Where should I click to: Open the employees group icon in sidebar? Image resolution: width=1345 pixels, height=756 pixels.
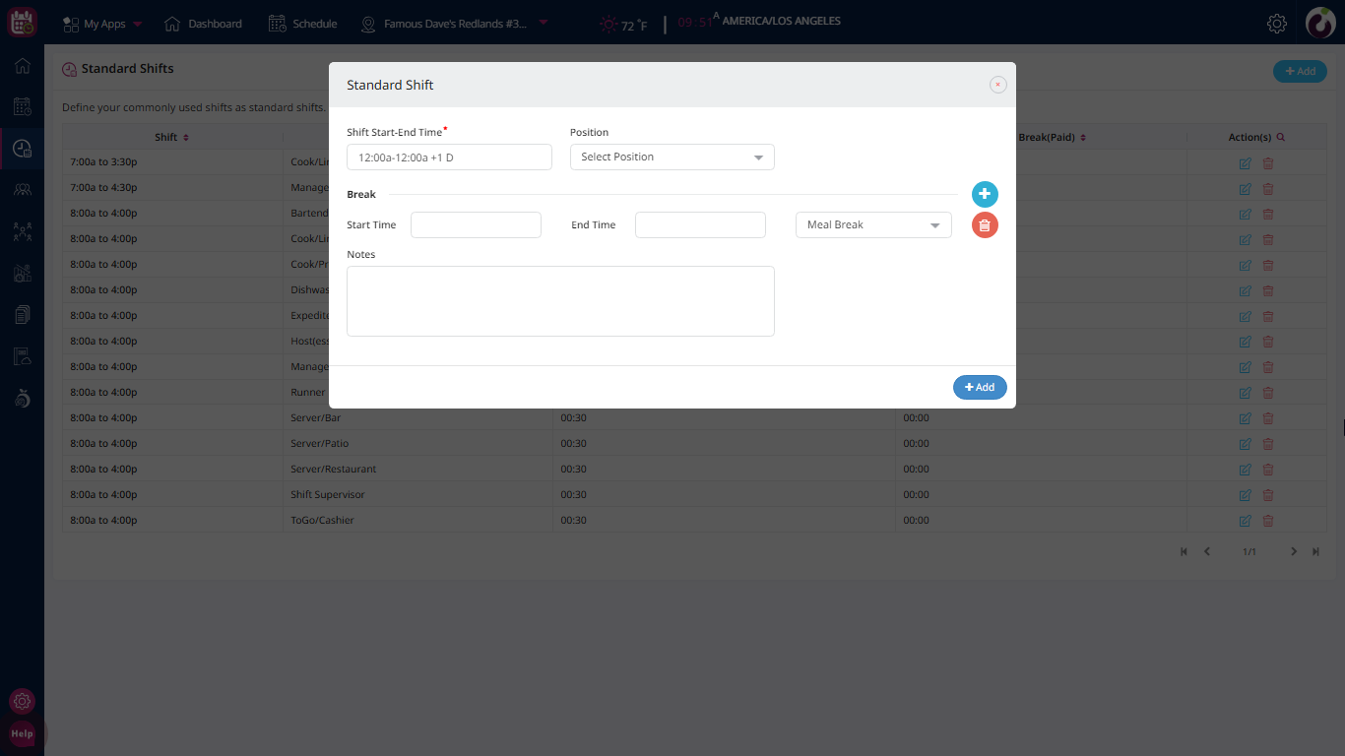[x=22, y=190]
